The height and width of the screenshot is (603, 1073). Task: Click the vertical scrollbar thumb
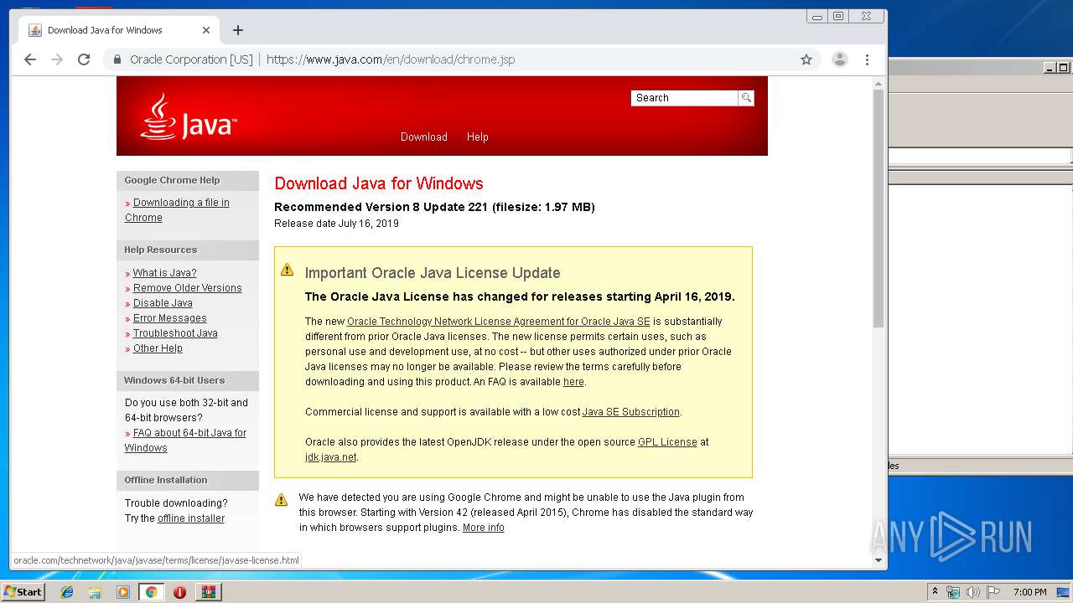pos(879,209)
